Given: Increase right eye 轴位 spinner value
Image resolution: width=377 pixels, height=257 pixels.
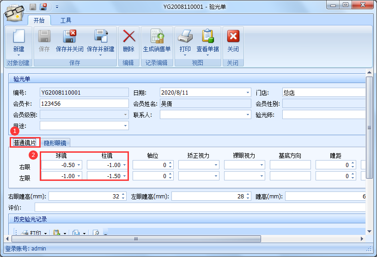Looking at the screenshot, I should point(170,163).
